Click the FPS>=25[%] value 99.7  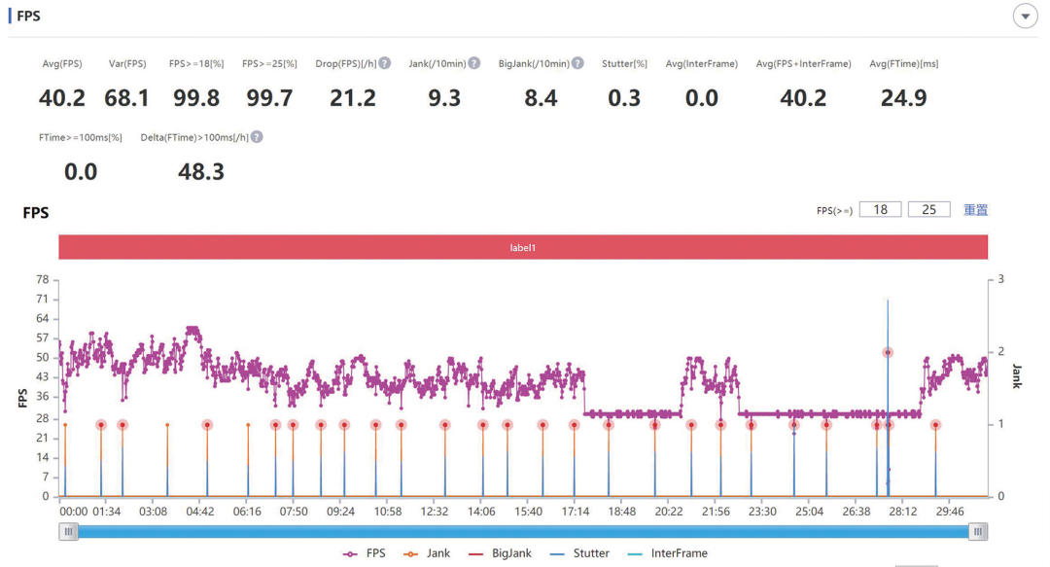point(269,98)
